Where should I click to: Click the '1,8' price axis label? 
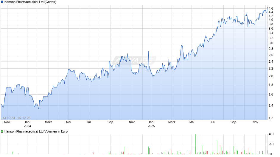click(x=271, y=85)
